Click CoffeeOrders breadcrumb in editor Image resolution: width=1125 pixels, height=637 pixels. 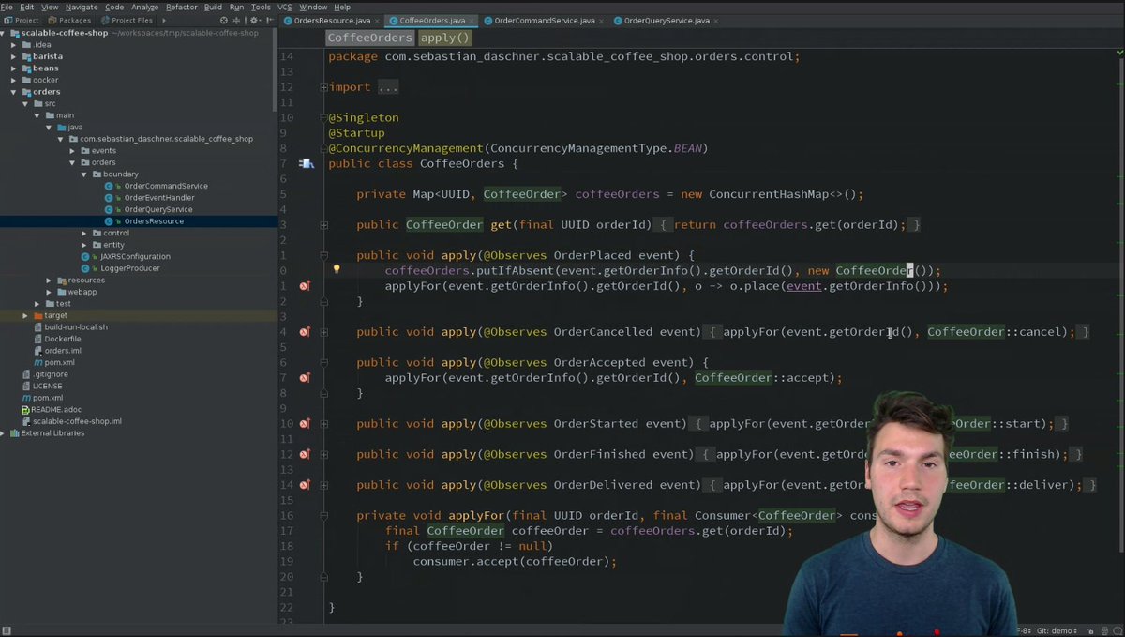pos(369,38)
